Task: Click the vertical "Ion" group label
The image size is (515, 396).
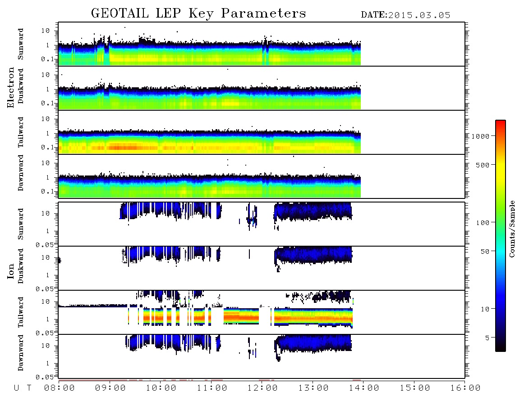Action: pyautogui.click(x=11, y=271)
